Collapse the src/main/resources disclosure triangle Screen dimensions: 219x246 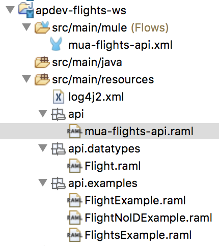pyautogui.click(x=26, y=79)
